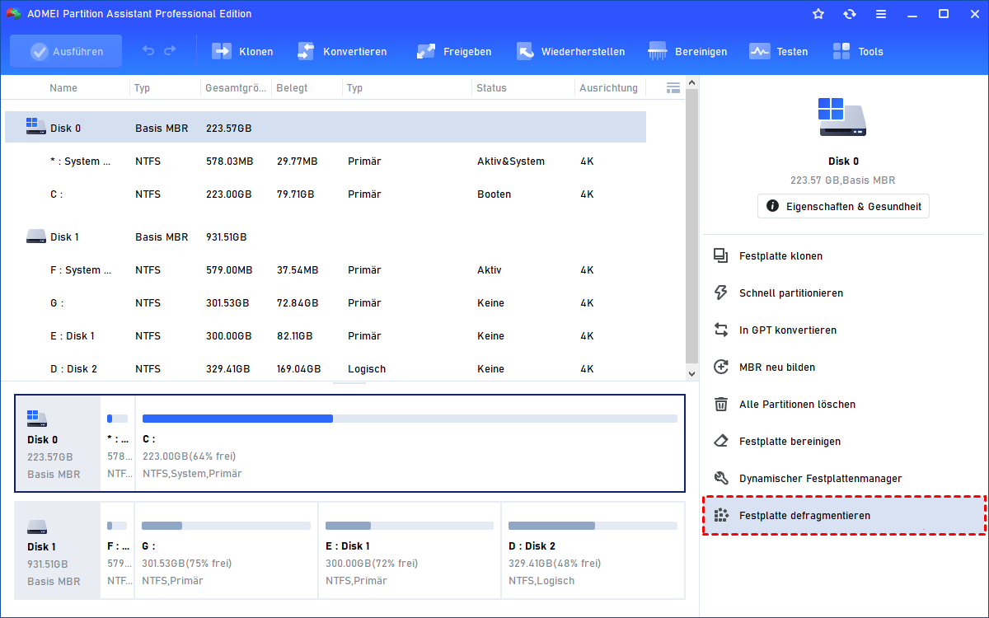Click the In GPT konvertieren icon

tap(721, 330)
